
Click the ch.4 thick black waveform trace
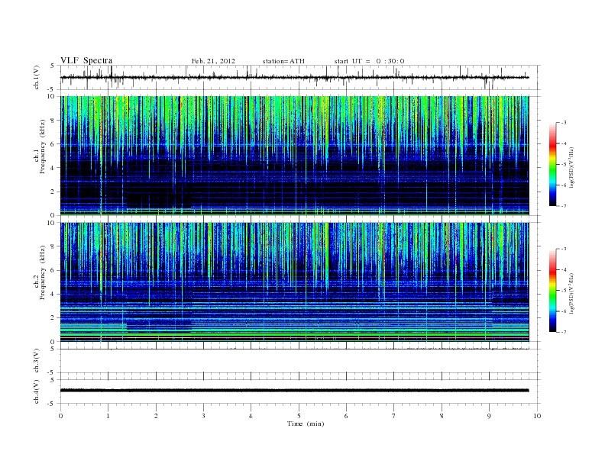(294, 391)
